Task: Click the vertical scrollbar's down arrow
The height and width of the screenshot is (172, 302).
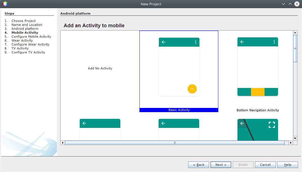Action: (295, 138)
